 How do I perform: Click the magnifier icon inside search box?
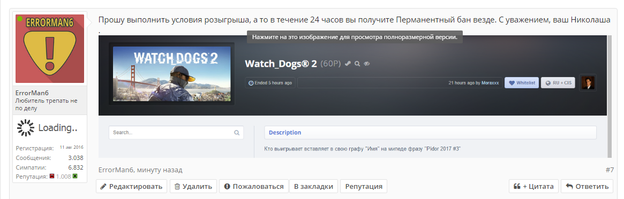point(237,133)
